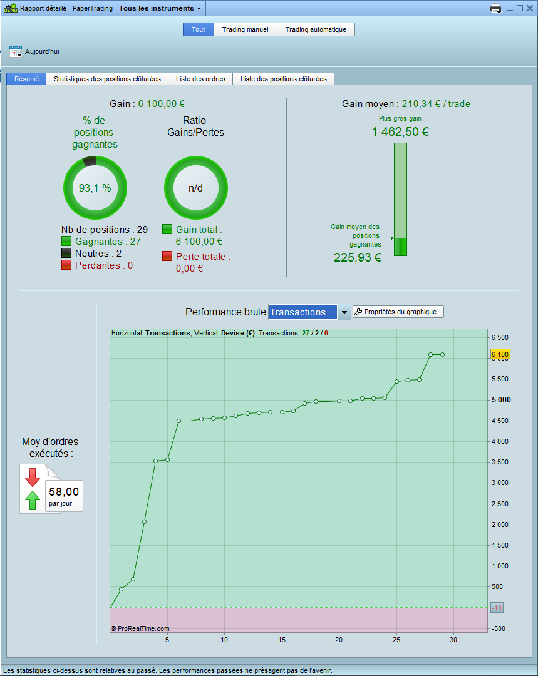Click the Performance brute label
Image resolution: width=538 pixels, height=676 pixels.
pyautogui.click(x=225, y=312)
